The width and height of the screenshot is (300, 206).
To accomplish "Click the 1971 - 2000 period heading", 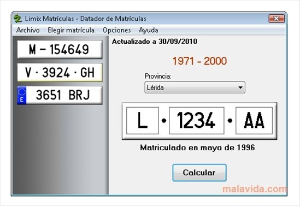I will [x=199, y=61].
